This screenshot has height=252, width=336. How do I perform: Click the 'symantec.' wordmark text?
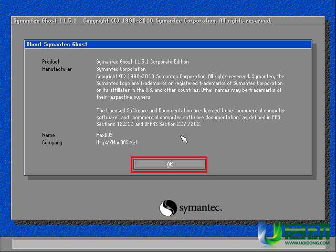(201, 208)
